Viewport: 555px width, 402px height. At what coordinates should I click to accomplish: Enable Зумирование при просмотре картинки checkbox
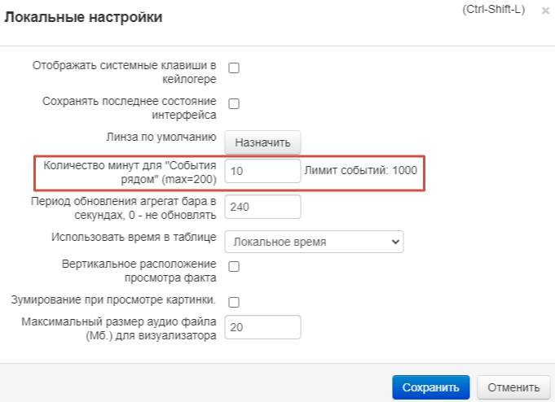[234, 302]
